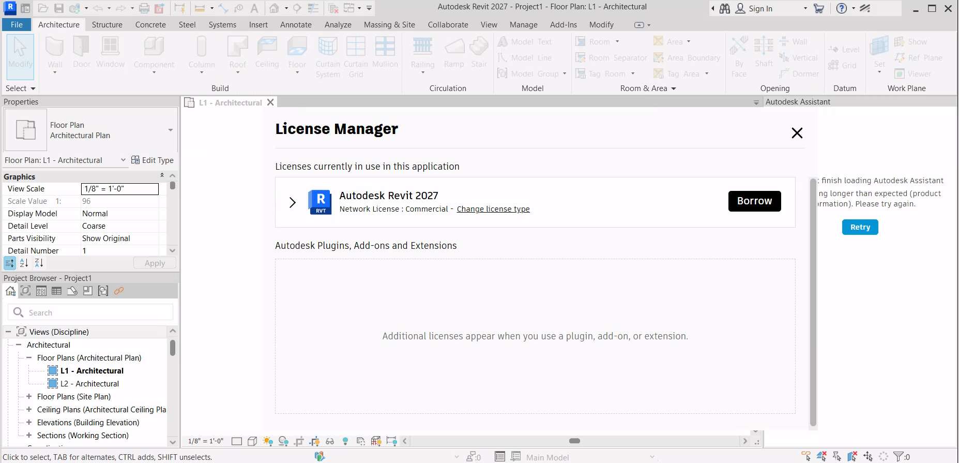Click the Revit RVT product icon
Image resolution: width=959 pixels, height=463 pixels.
coord(320,202)
